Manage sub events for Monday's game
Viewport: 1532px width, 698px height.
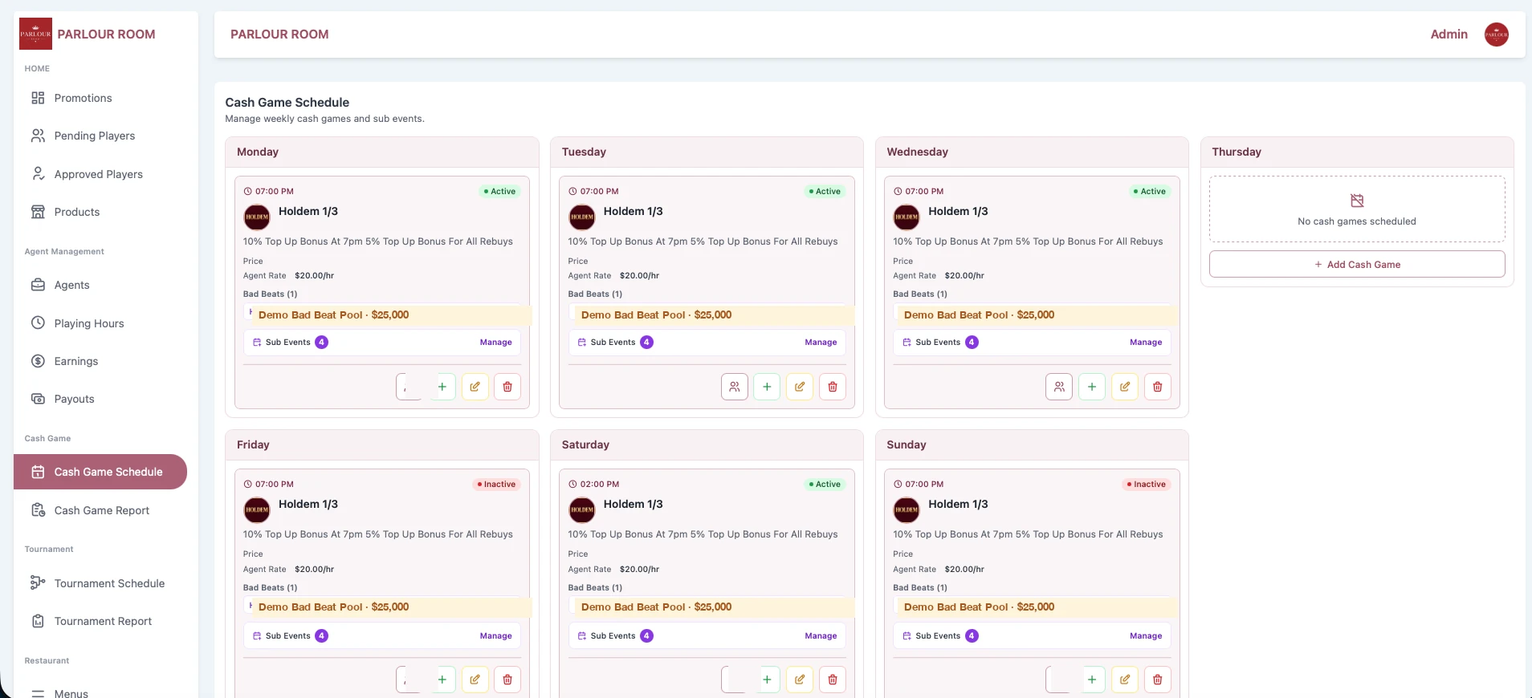495,343
